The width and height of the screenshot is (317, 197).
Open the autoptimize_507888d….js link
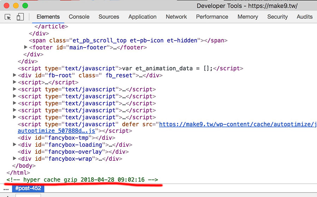tap(56, 131)
